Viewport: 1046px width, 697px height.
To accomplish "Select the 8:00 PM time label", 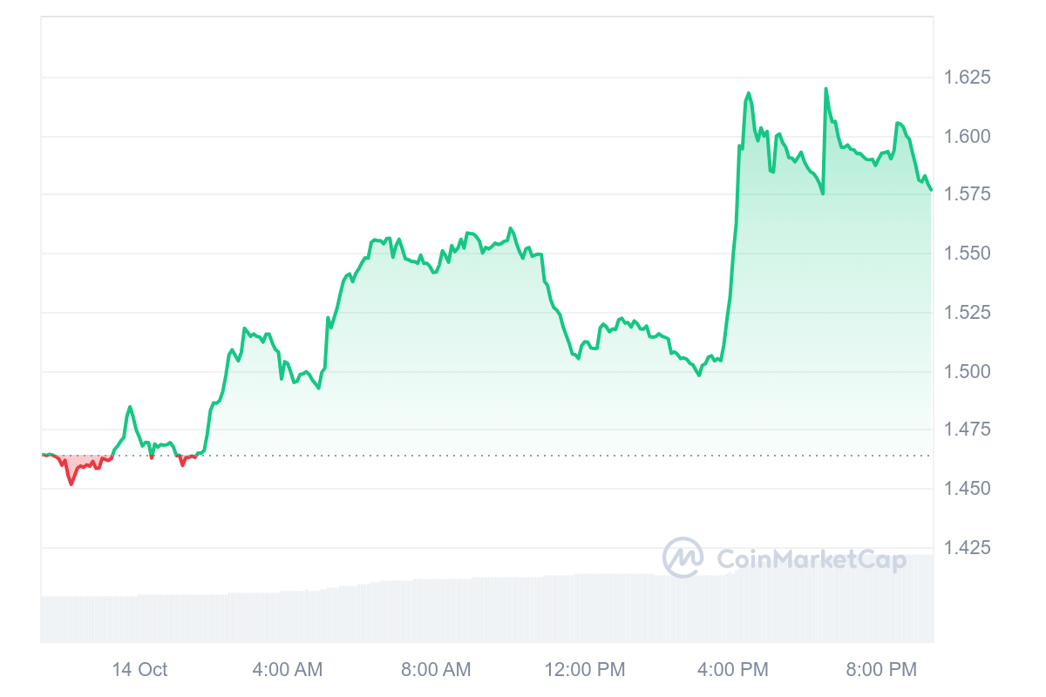I will point(882,669).
